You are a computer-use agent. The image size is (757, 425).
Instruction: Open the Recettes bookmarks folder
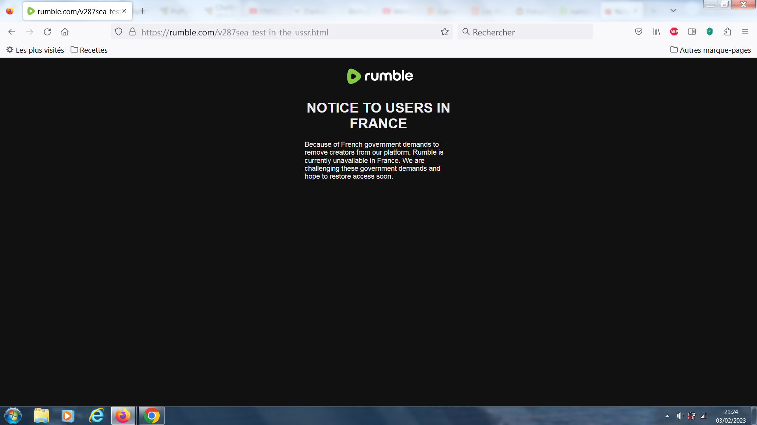[89, 50]
